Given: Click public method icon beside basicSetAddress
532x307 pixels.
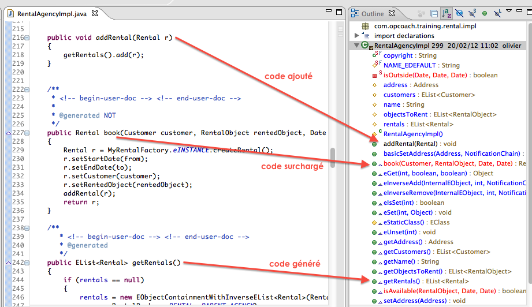Looking at the screenshot, I should point(374,154).
